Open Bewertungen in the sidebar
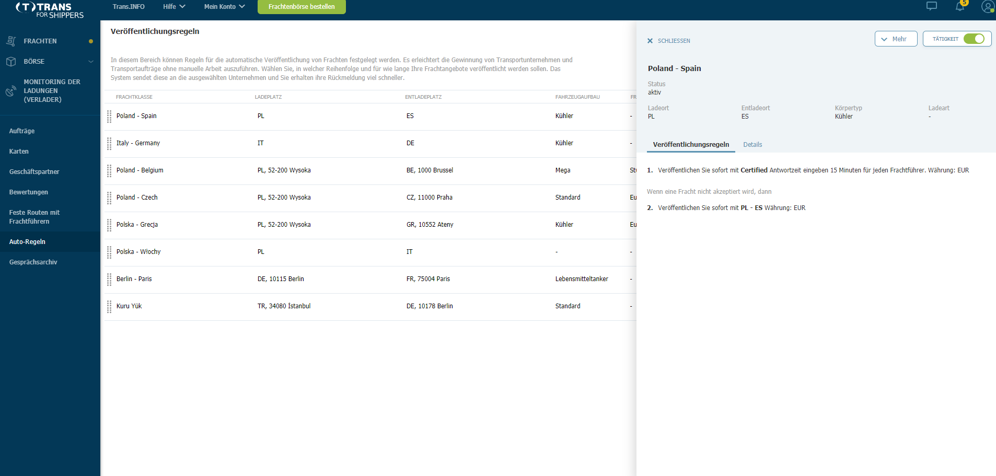 click(28, 192)
